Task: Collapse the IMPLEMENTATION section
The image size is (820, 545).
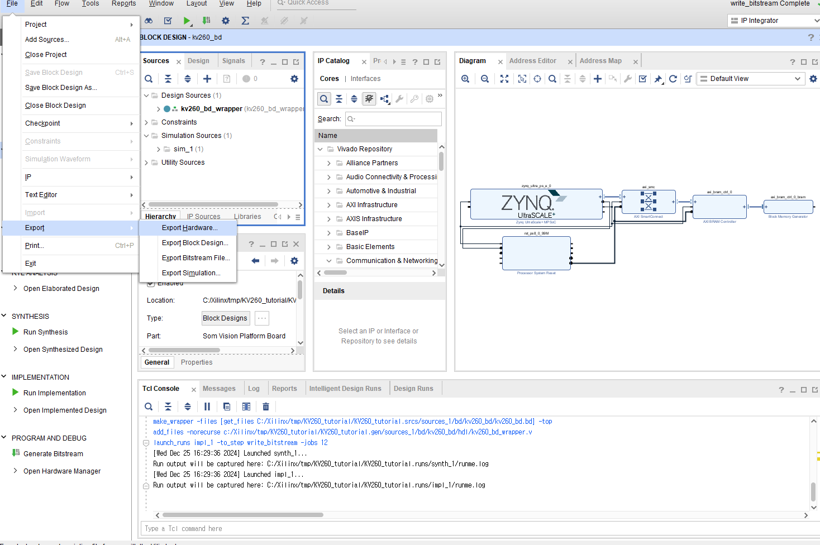Action: click(4, 377)
